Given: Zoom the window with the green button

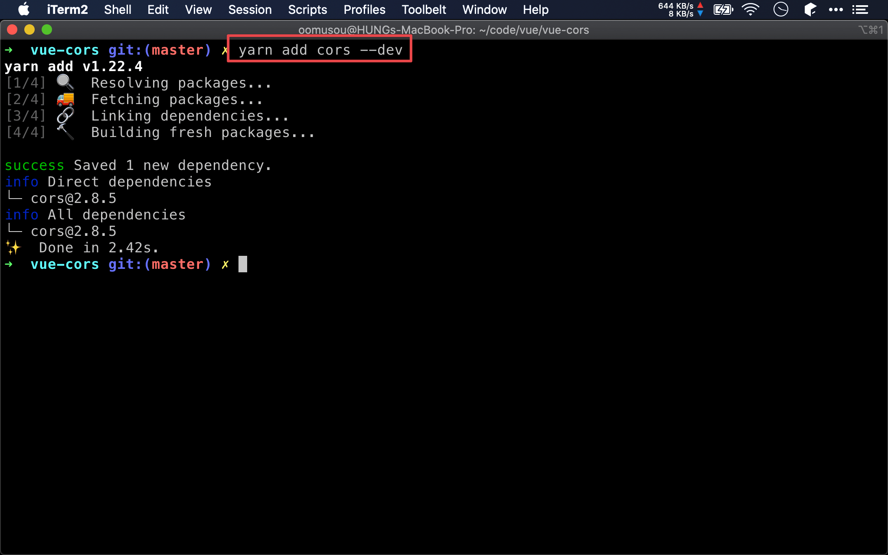Looking at the screenshot, I should click(47, 29).
